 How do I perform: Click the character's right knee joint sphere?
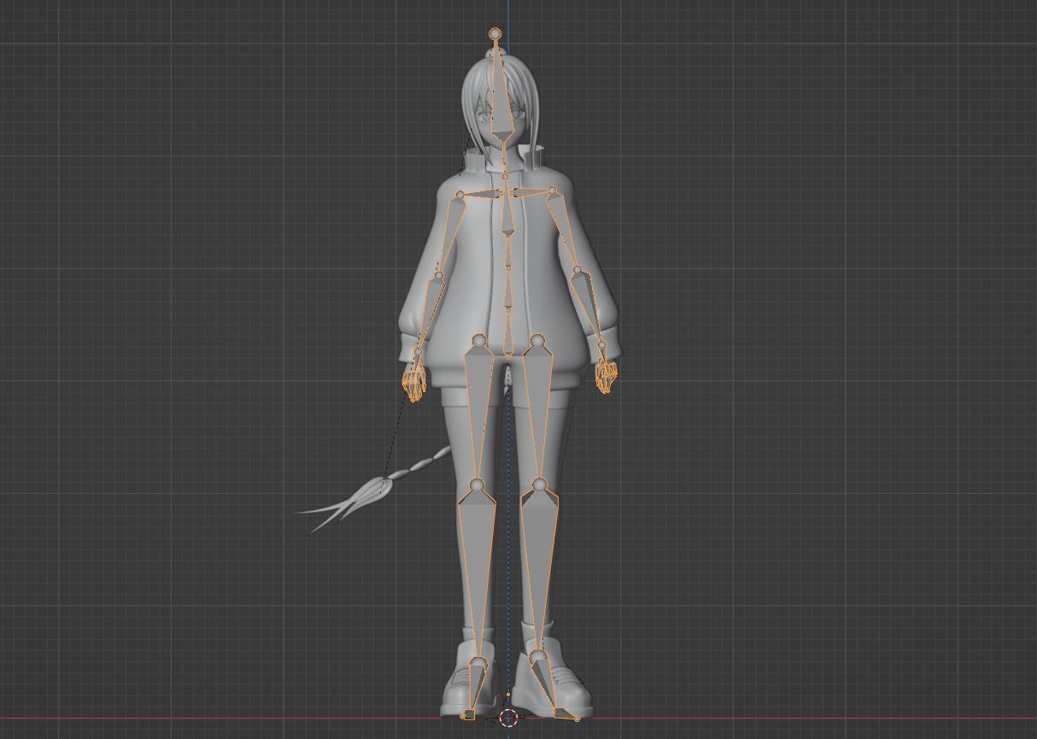tap(477, 486)
